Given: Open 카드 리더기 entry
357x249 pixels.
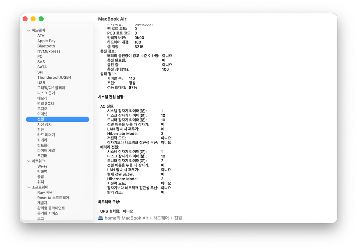Looking at the screenshot, I should pos(46,135).
